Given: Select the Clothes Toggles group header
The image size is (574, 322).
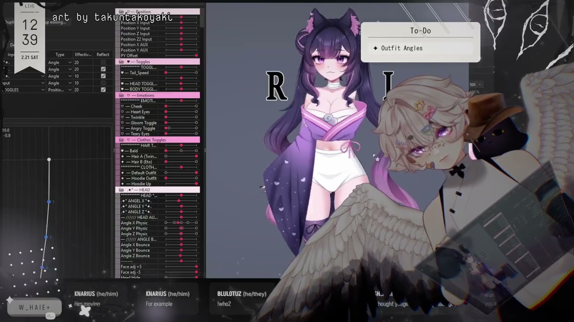Looking at the screenshot, I should (158, 140).
